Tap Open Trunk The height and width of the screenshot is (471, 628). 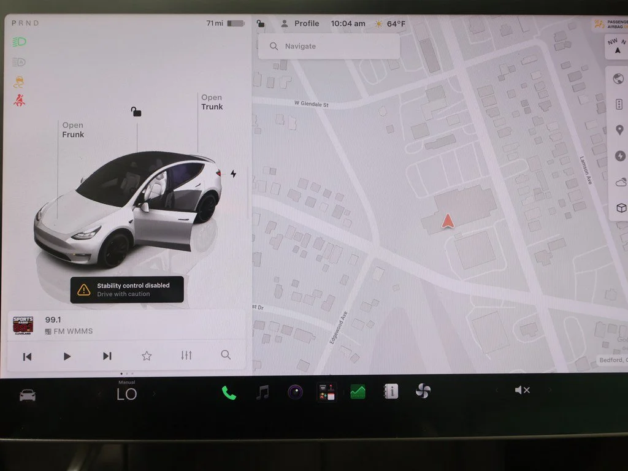(x=212, y=102)
